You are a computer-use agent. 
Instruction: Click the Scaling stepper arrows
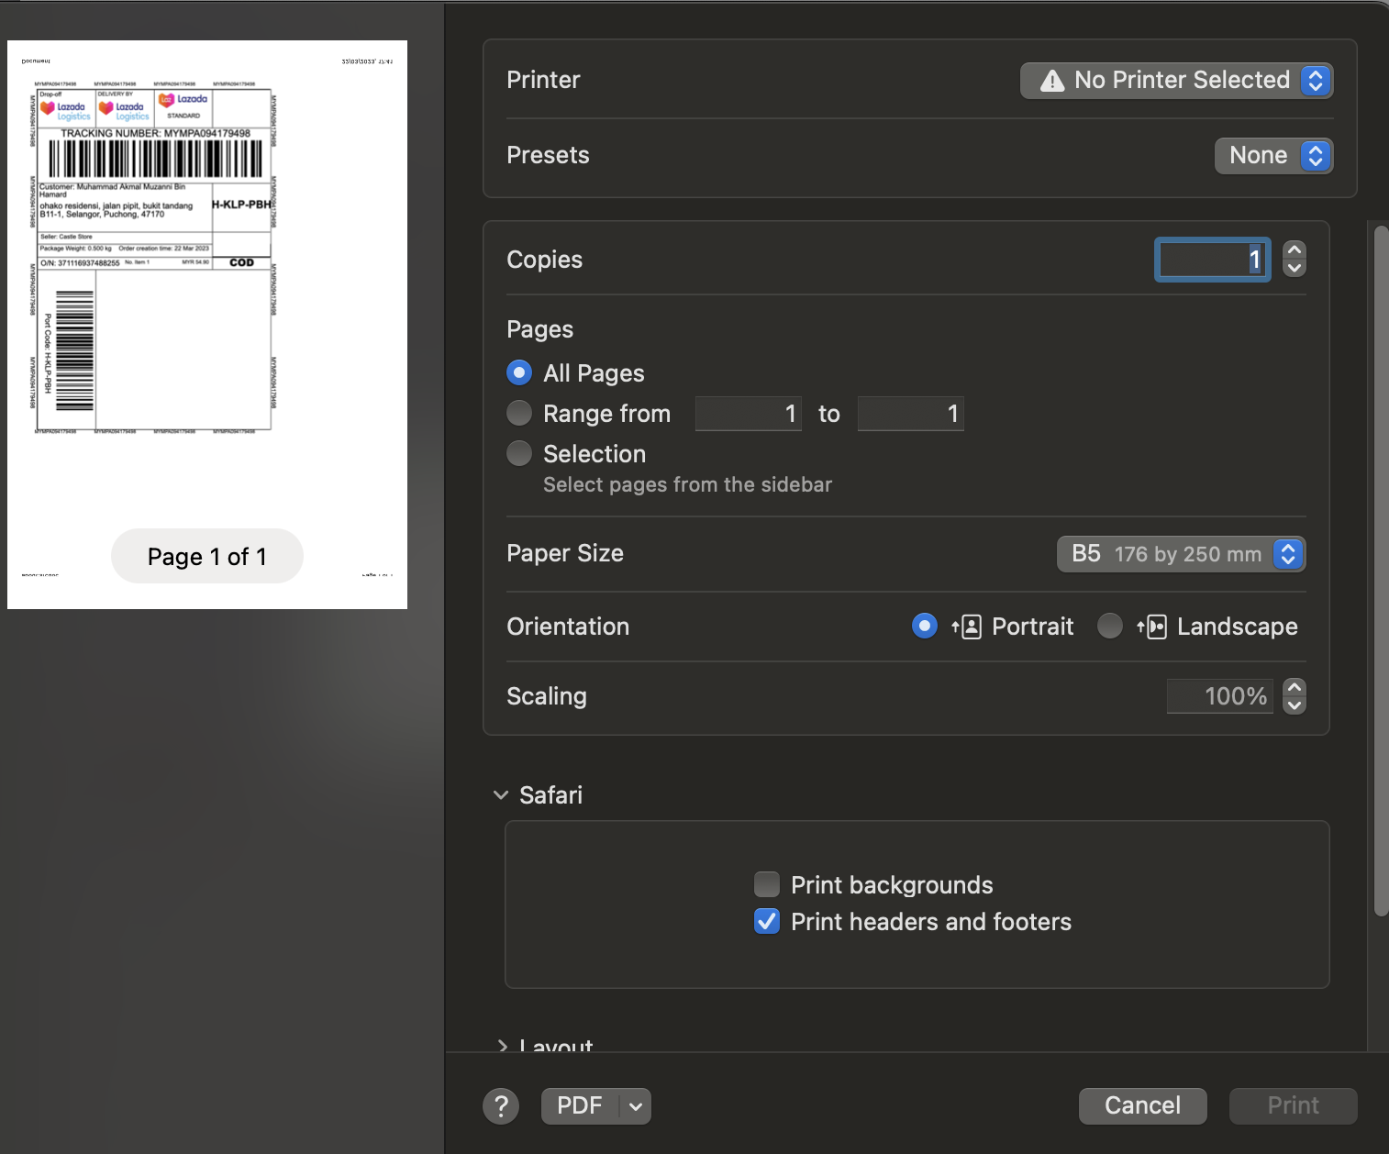(1294, 696)
